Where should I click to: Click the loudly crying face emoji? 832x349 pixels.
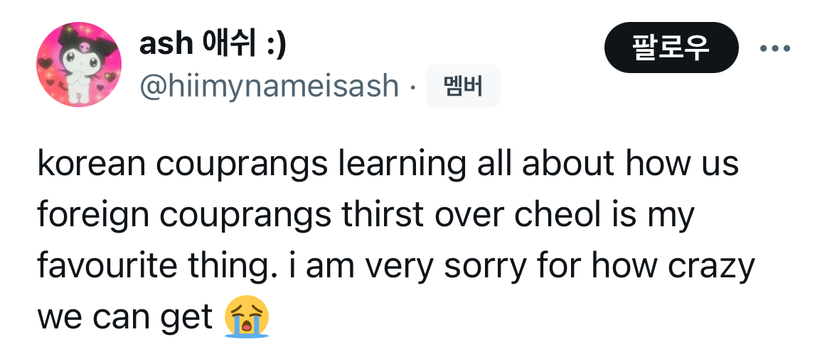tap(247, 317)
